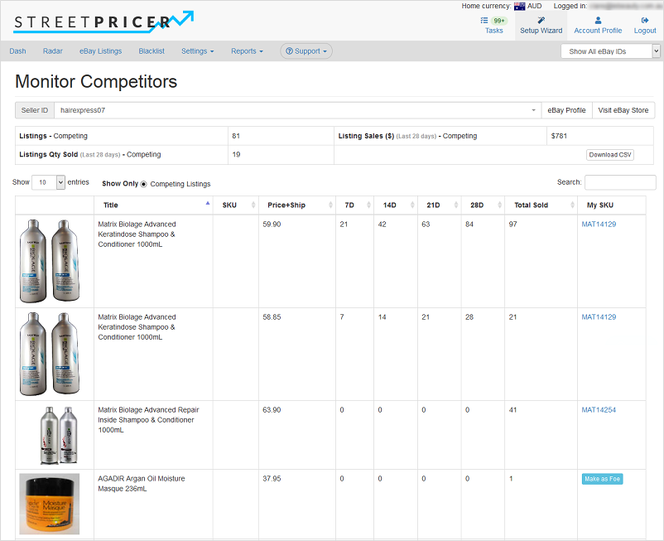Launch the Setup Wizard
Viewport: 664px width, 541px height.
[x=541, y=25]
